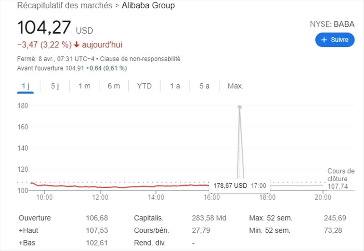This screenshot has width=364, height=251.
Task: Show the 6 m chart range
Action: [x=114, y=86]
